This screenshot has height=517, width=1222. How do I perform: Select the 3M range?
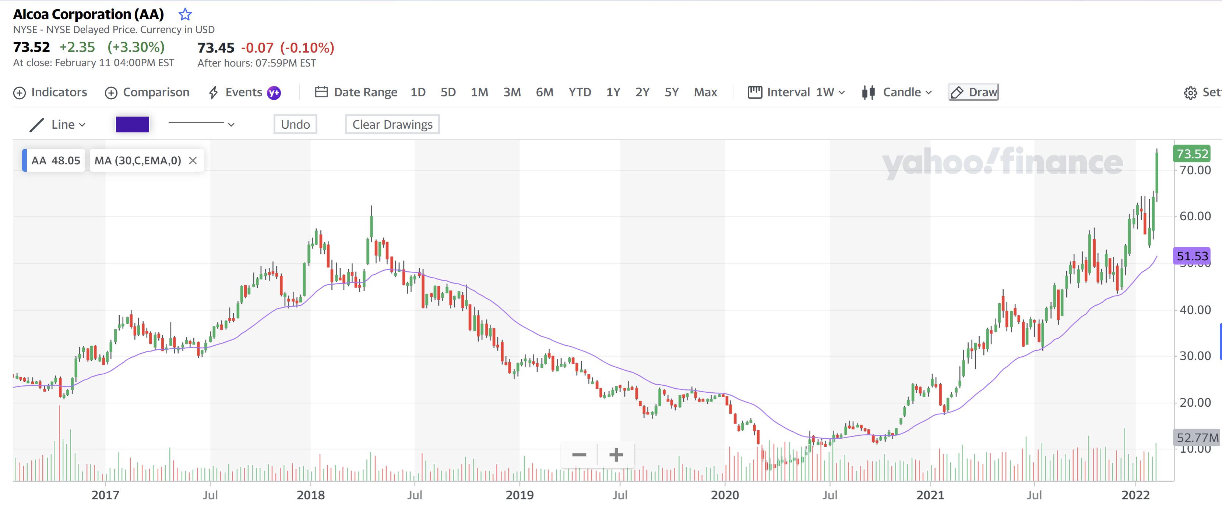[x=512, y=92]
